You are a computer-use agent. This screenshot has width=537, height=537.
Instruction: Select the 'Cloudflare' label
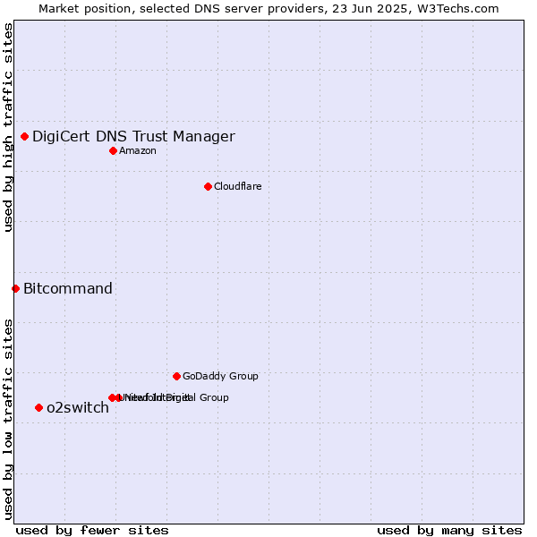point(238,186)
